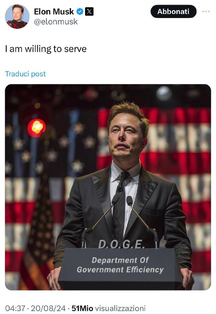The width and height of the screenshot is (216, 314).
Task: Click the black X affiliation badge
Action: click(89, 12)
